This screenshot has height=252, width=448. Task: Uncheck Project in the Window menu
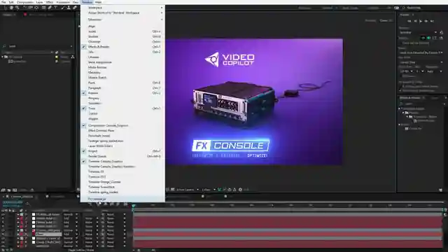(122, 151)
